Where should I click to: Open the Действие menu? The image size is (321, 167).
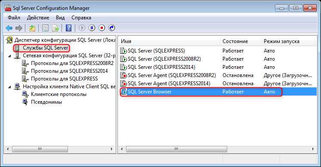(x=38, y=18)
